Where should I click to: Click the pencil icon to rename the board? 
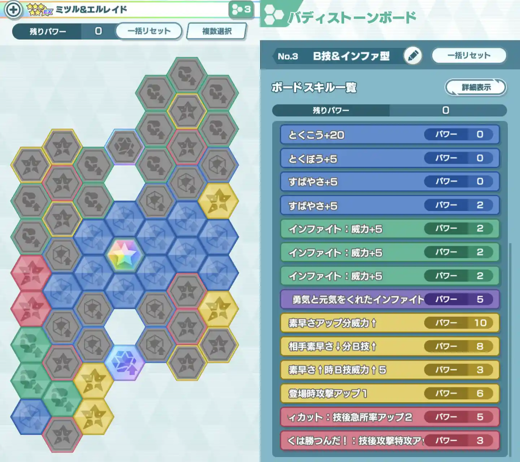click(413, 56)
